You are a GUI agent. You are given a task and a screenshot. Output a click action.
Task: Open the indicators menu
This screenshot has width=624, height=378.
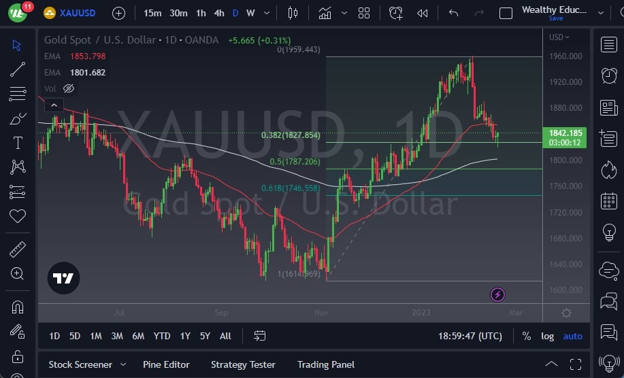[325, 13]
